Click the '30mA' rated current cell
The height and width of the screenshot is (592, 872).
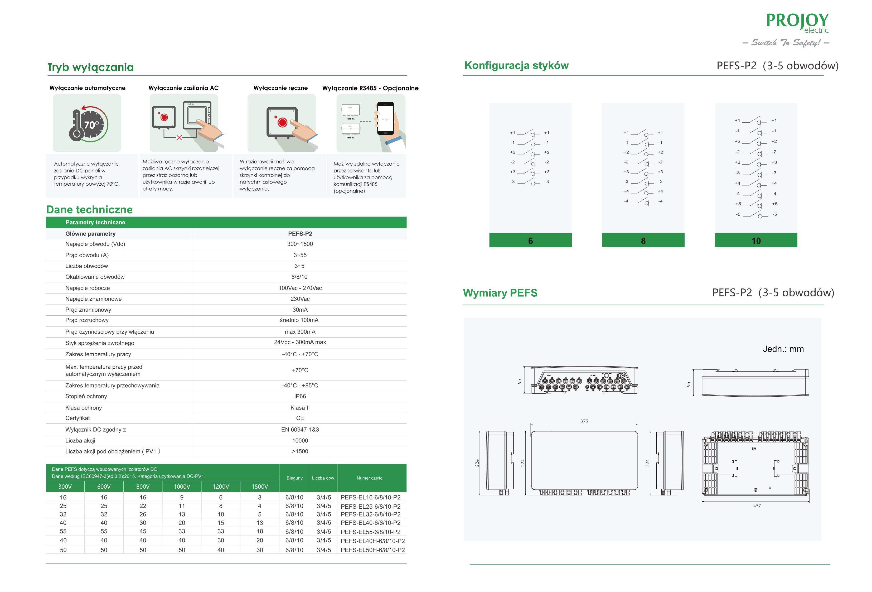[x=300, y=310]
